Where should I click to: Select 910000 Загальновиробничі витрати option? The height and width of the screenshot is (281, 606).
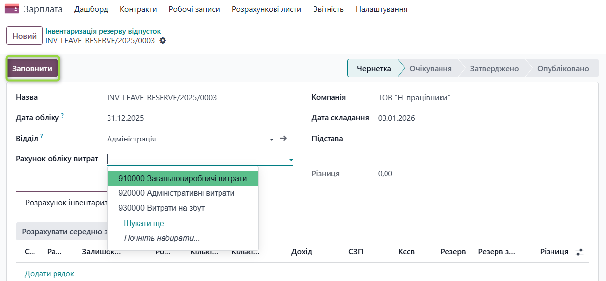pyautogui.click(x=182, y=179)
